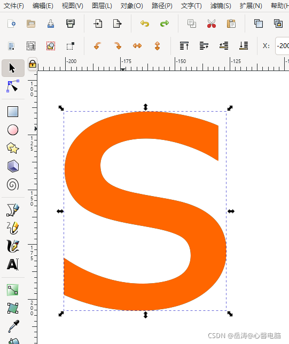The image size is (289, 344).
Task: Save the document with the save icon
Action: click(51, 24)
